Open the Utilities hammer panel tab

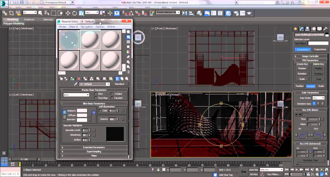(x=325, y=29)
